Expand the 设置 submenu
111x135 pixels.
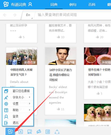(x=18, y=103)
